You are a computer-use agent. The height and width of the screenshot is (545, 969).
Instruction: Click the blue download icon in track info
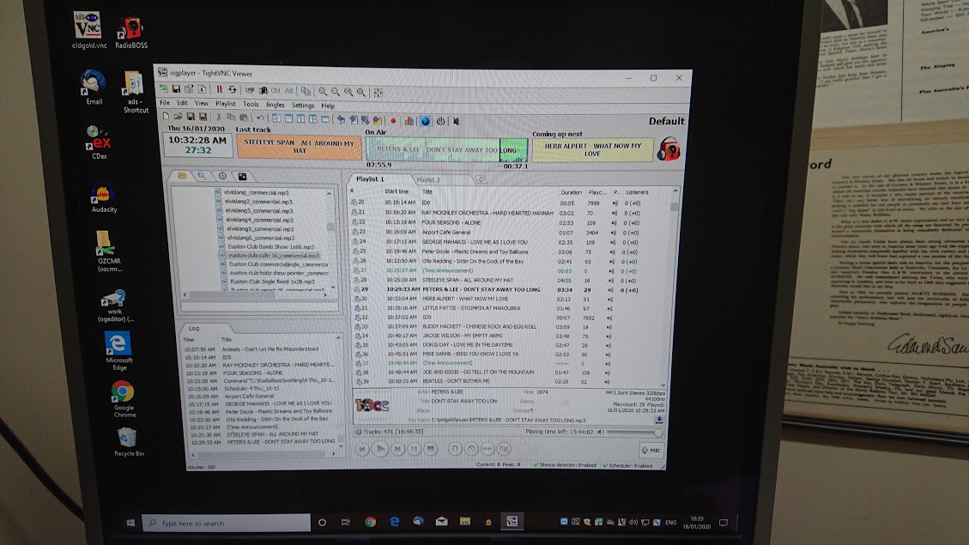tap(659, 420)
